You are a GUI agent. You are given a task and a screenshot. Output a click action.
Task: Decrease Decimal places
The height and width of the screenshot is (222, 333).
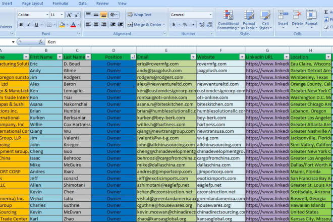(x=209, y=25)
